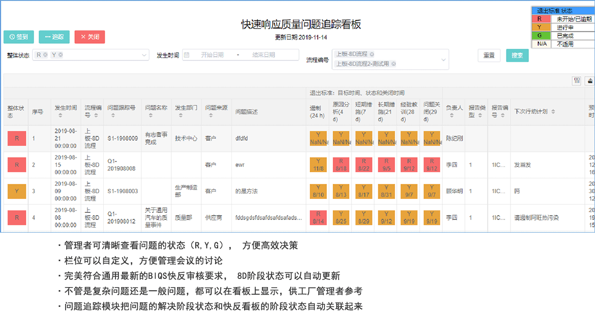The height and width of the screenshot is (314, 595).
Task: Remove the Y tag from 整体状态 filter
Action: [x=61, y=55]
